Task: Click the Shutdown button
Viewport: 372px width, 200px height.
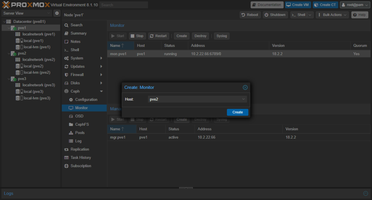Action: pyautogui.click(x=275, y=15)
